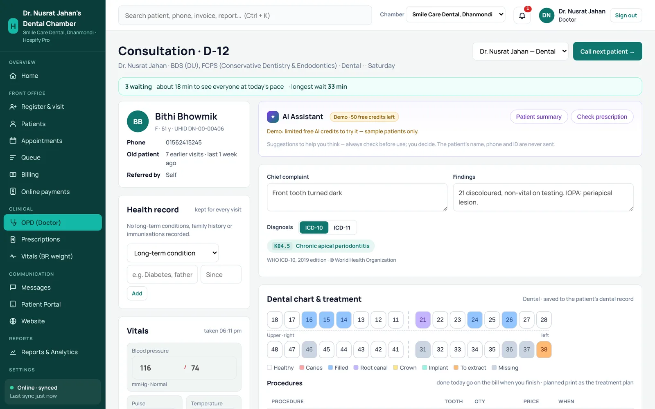This screenshot has width=655, height=409.
Task: Click the Register & visit person-plus icon
Action: (x=13, y=107)
